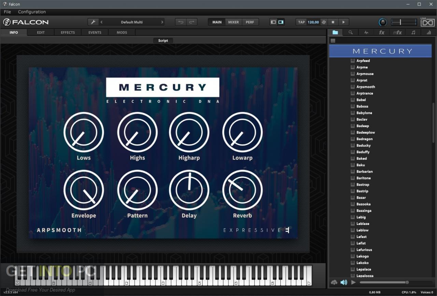Start transport playback

tap(343, 22)
